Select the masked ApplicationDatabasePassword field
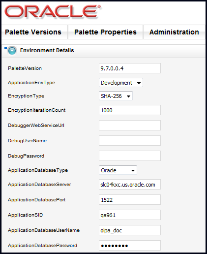 [x=130, y=246]
